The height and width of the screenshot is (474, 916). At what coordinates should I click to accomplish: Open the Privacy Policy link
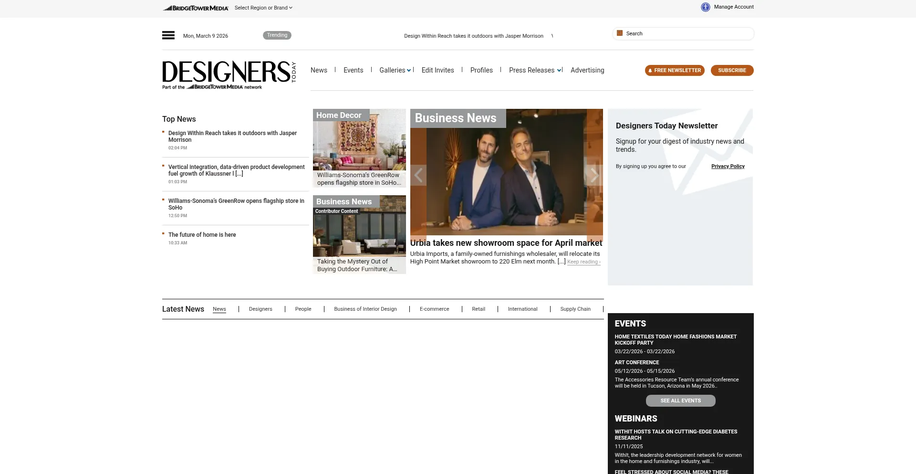pyautogui.click(x=728, y=166)
